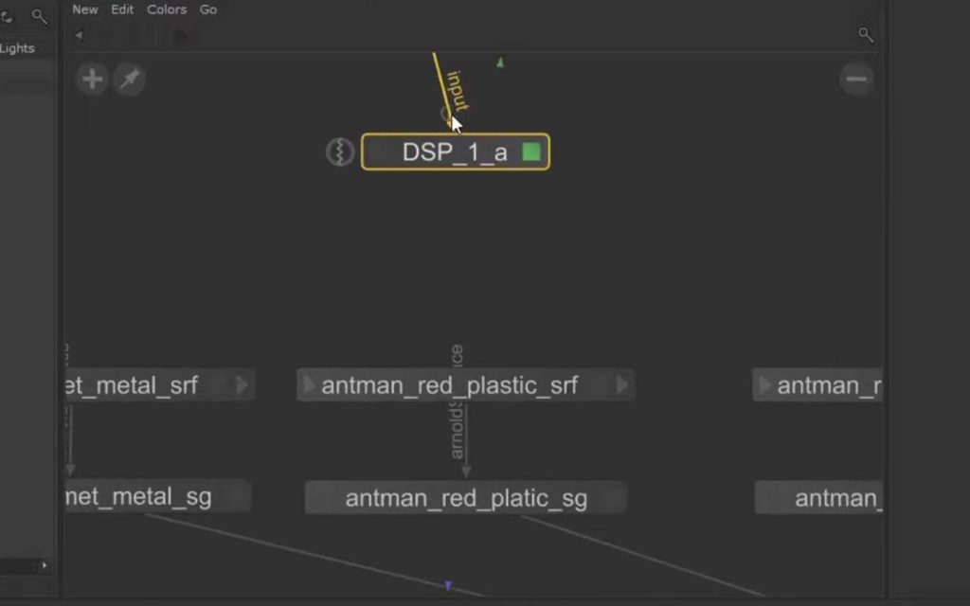Select the antman_red_platic_sg node

pyautogui.click(x=465, y=498)
